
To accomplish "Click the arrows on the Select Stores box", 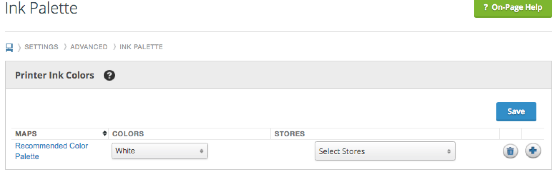I will pyautogui.click(x=449, y=151).
